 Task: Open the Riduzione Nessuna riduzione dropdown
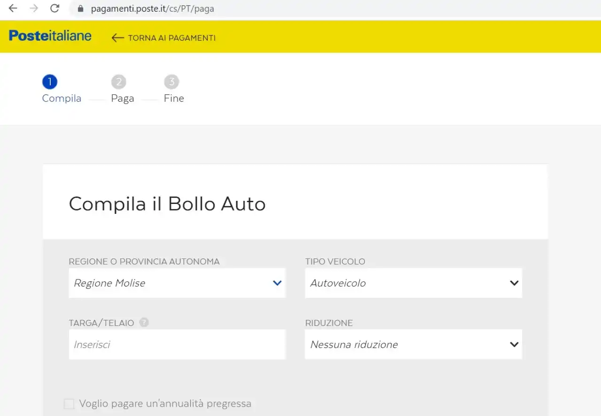click(413, 344)
